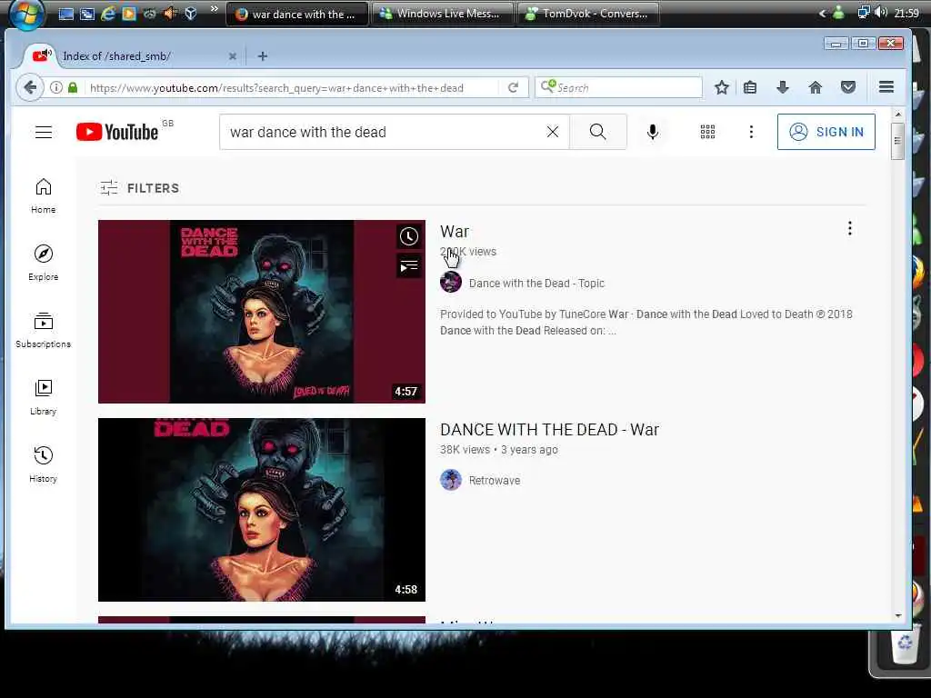Switch to Windows Live Messenger taskbar button

point(443,14)
